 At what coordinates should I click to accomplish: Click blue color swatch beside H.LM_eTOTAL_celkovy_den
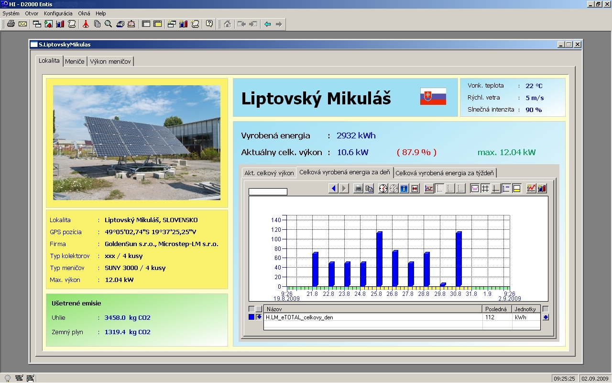click(x=251, y=317)
